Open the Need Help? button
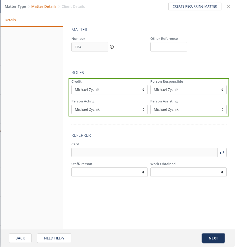 pyautogui.click(x=54, y=238)
